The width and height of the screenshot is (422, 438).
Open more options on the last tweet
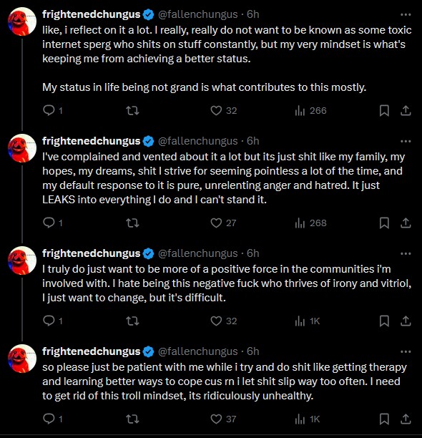406,351
